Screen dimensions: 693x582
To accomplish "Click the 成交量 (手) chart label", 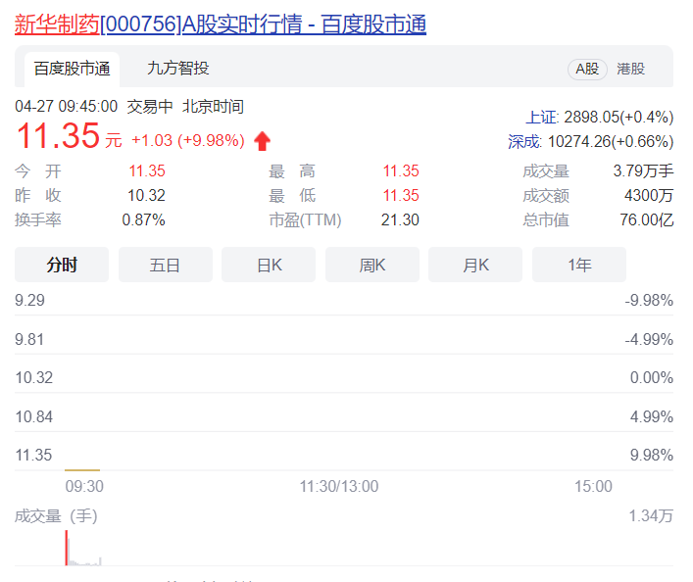I will [56, 516].
